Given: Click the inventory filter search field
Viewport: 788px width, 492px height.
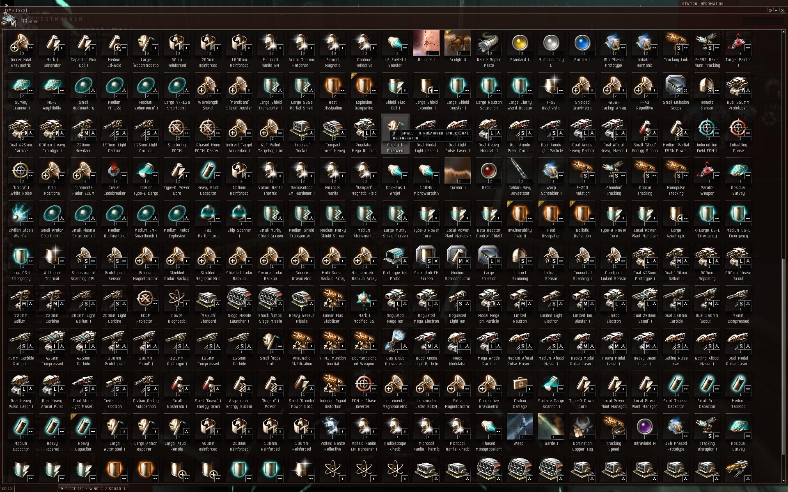Looking at the screenshot, I should click(763, 21).
